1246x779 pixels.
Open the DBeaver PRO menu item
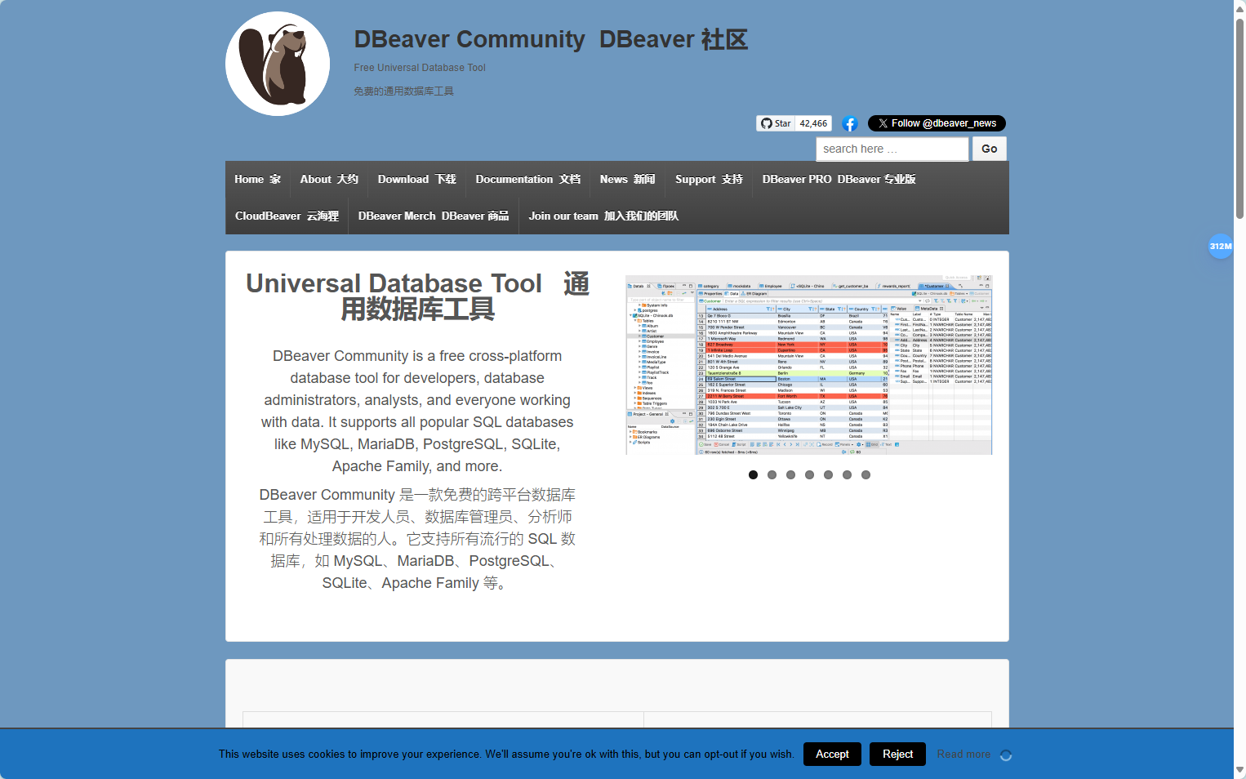coord(839,180)
